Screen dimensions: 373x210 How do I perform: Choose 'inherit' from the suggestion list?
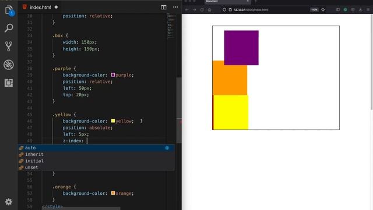click(96, 154)
